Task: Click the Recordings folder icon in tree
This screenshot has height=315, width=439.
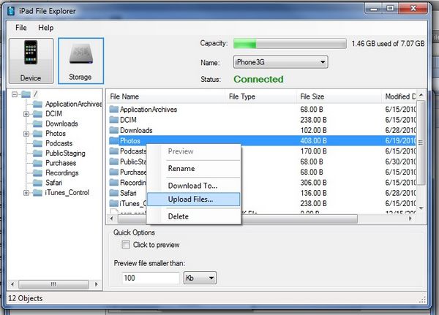Action: click(37, 173)
